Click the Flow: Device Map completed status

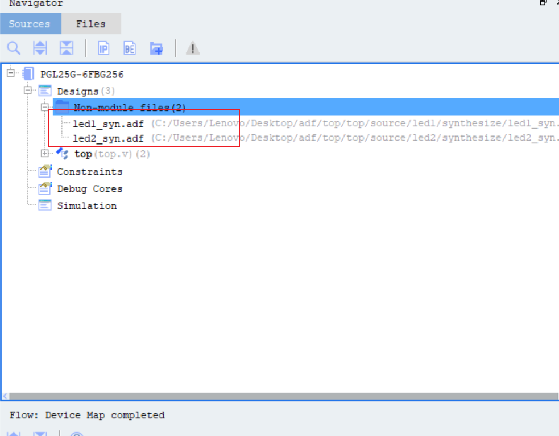[87, 416]
